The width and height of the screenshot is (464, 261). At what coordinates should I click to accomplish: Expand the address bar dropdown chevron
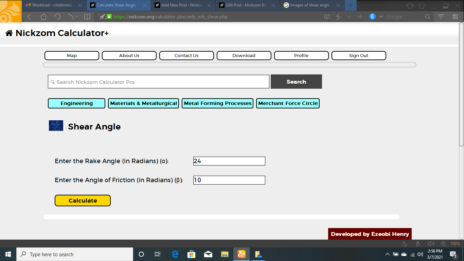click(349, 17)
